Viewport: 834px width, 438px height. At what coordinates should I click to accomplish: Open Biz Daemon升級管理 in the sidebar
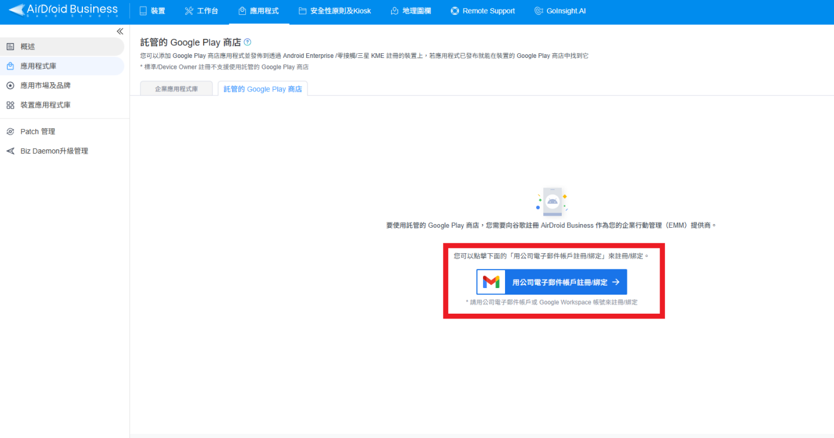62,151
